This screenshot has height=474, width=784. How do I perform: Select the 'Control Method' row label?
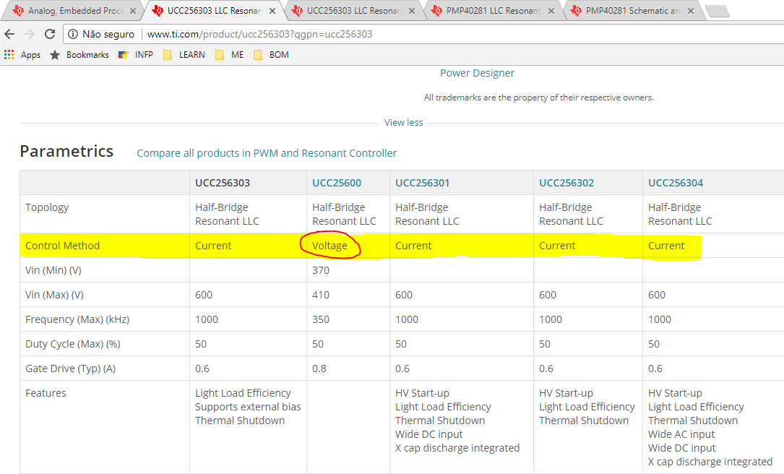coord(62,246)
